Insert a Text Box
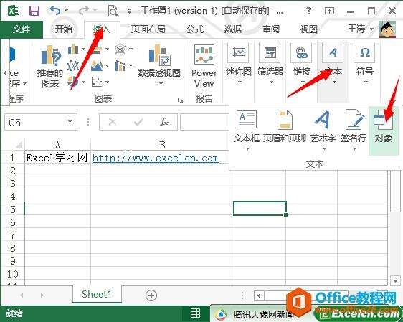This screenshot has height=322, width=403. click(246, 126)
